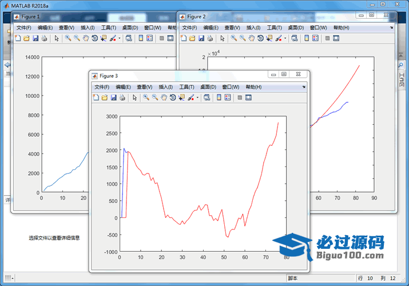Screen dimensions: 409x286
Task: Click New Figure icon in Figure 3 toolbar
Action: click(96, 97)
